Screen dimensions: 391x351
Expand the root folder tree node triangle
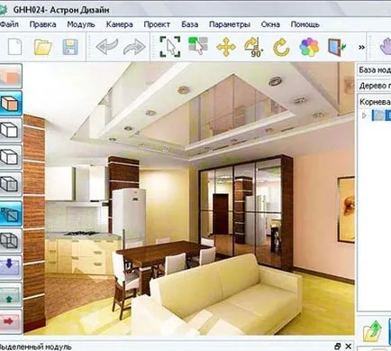[x=365, y=115]
